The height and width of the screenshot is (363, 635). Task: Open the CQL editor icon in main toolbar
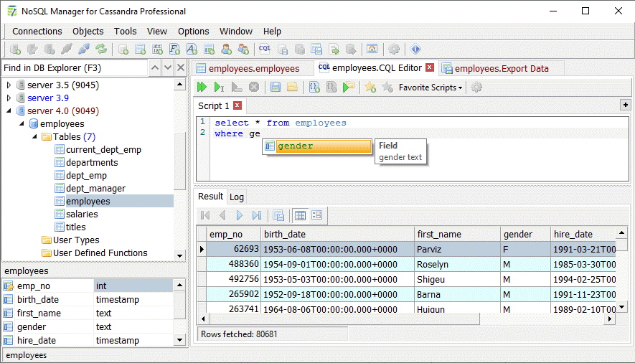point(265,49)
